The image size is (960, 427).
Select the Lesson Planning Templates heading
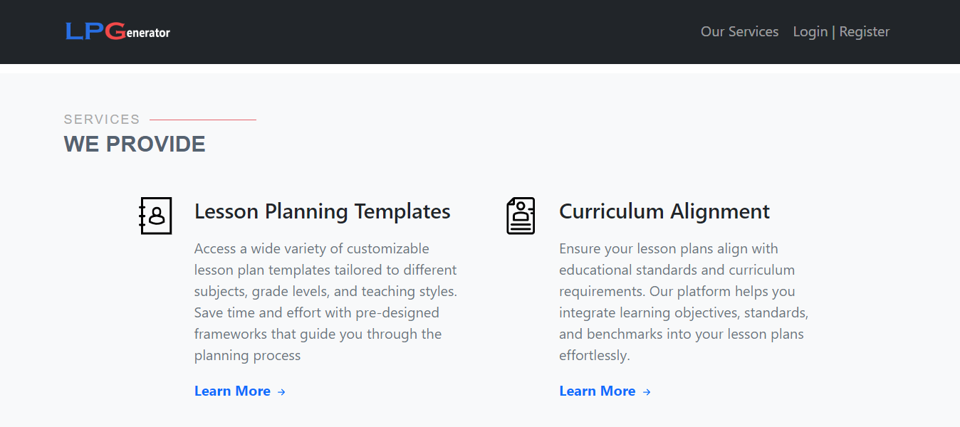(322, 211)
